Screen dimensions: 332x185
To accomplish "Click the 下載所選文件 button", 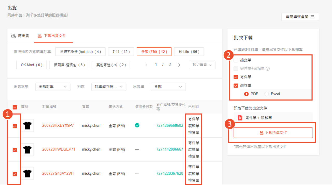I will click(x=273, y=133).
